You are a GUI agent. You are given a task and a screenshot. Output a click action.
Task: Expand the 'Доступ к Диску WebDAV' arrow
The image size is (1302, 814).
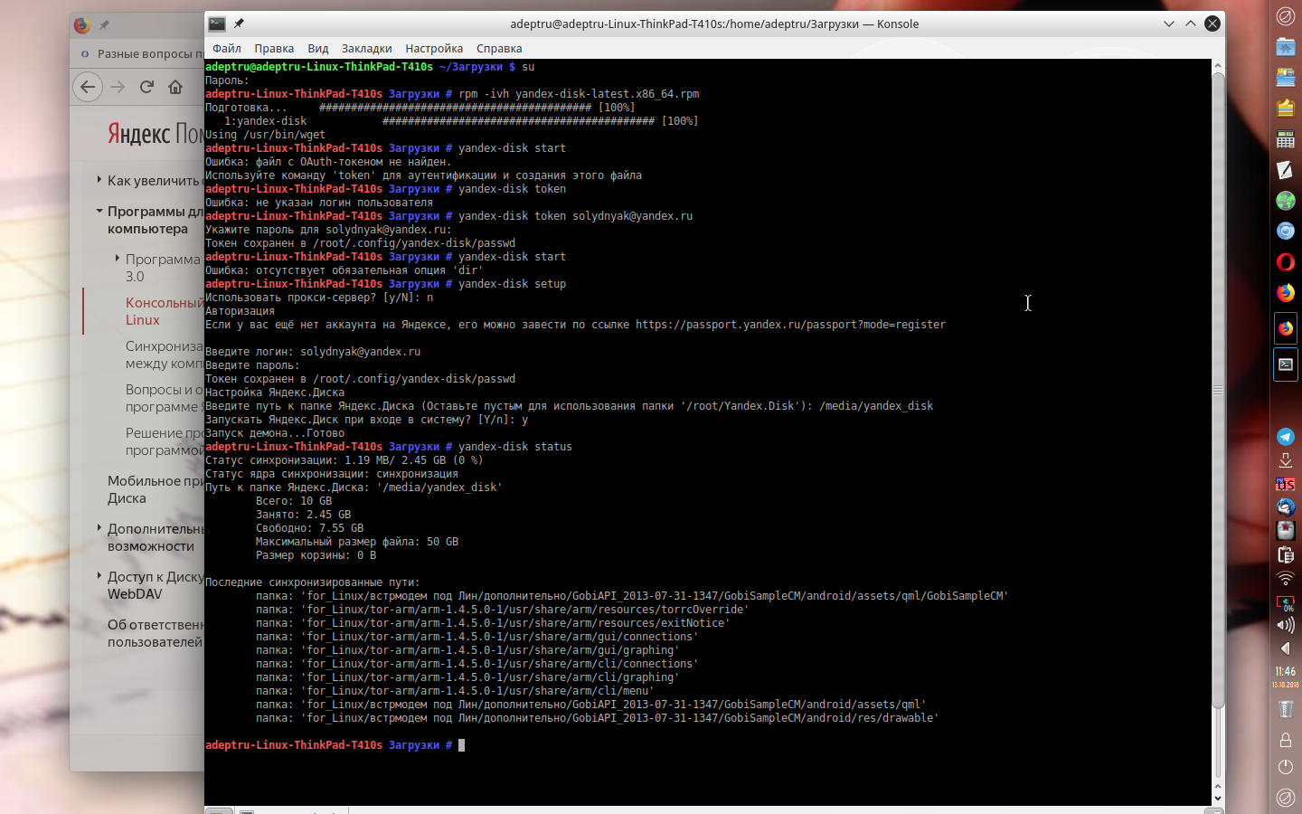click(99, 576)
